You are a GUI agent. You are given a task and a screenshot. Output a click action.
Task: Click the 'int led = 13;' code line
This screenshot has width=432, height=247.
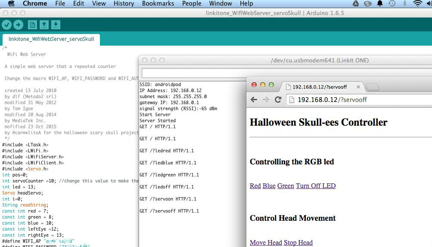[19, 187]
